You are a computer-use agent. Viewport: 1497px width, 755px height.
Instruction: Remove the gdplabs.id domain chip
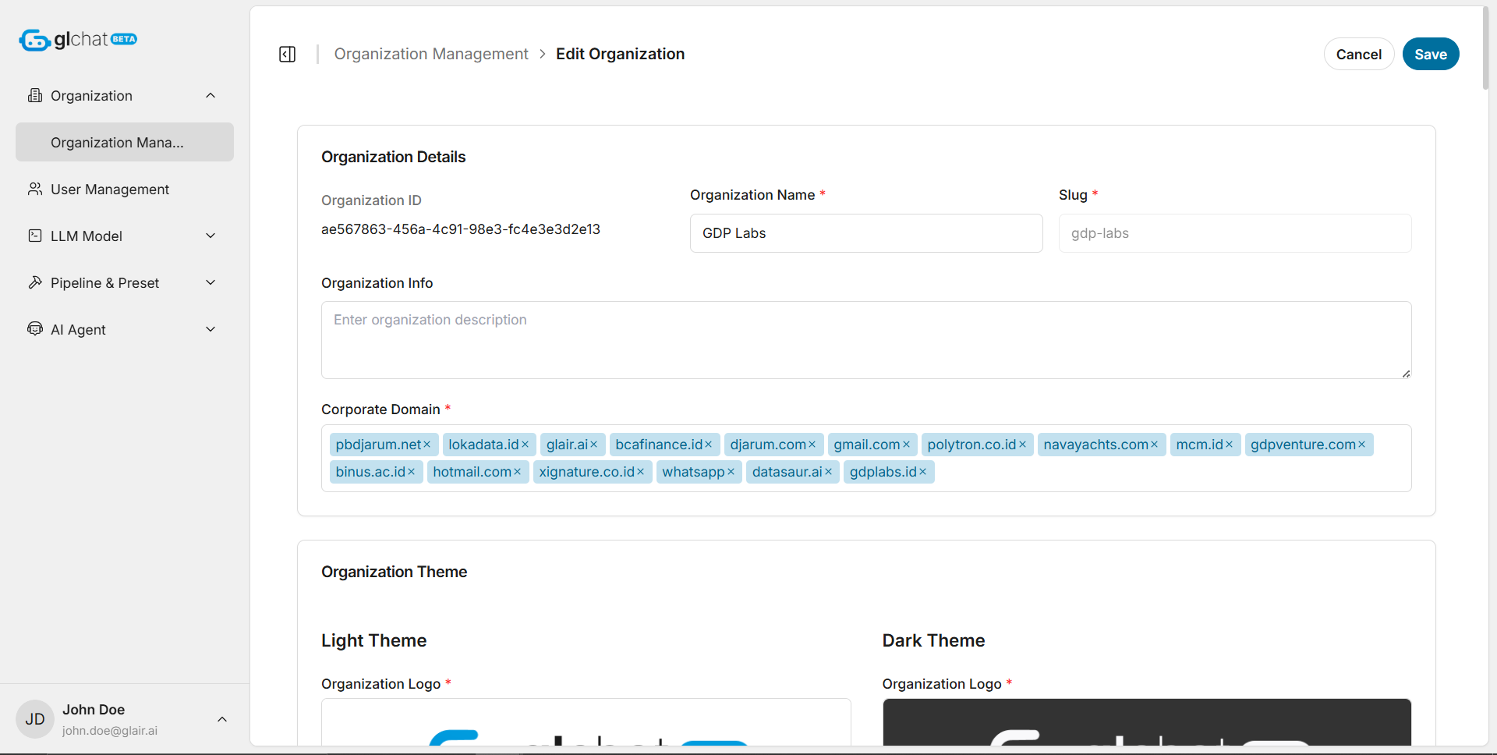(x=922, y=472)
